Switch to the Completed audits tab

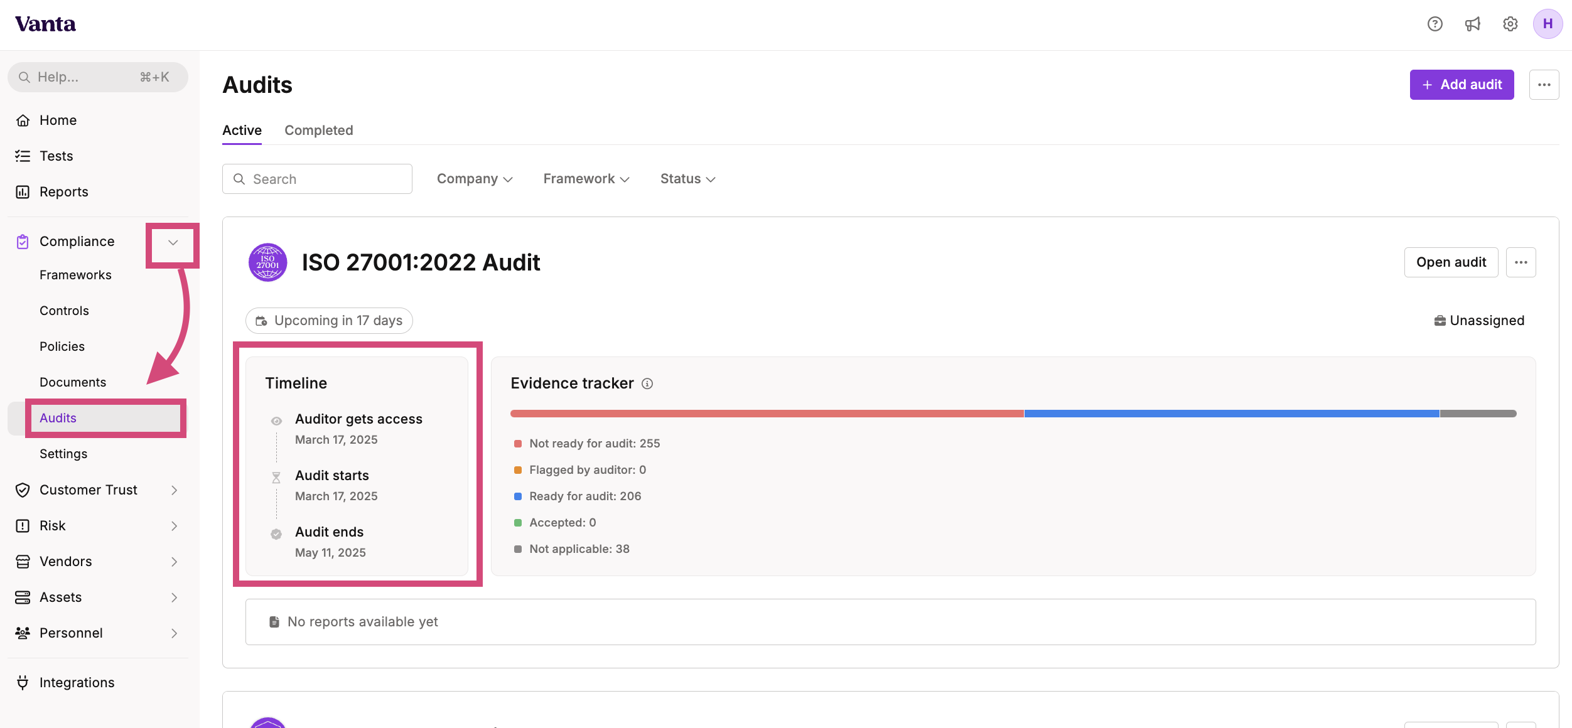(319, 131)
